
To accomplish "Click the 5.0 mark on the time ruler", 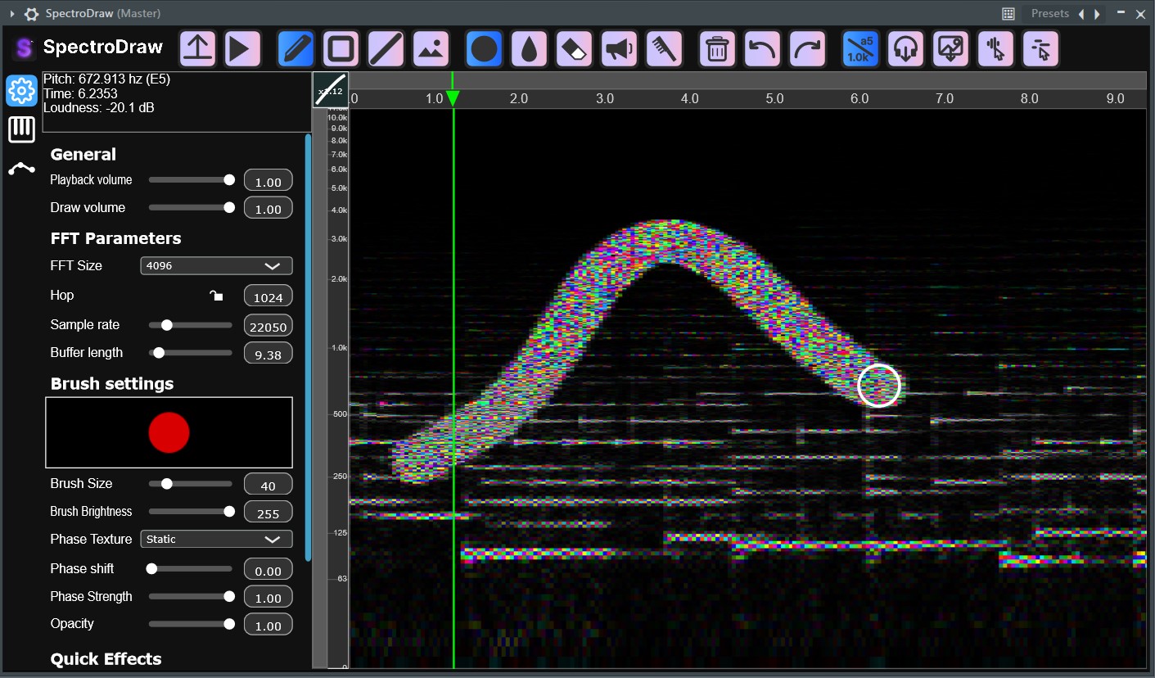I will pyautogui.click(x=774, y=98).
